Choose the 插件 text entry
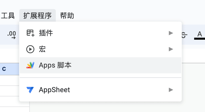This screenshot has height=112, width=205. (x=46, y=33)
